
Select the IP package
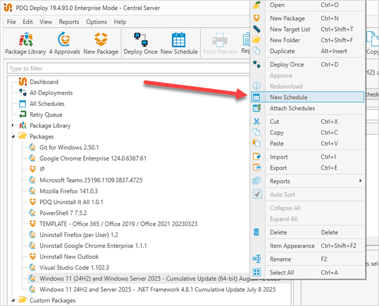[42, 169]
